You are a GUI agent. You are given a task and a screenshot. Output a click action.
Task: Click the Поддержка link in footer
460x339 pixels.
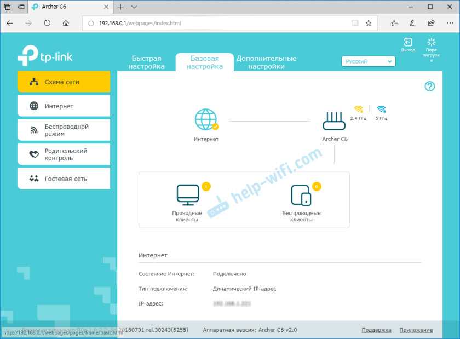pos(376,330)
